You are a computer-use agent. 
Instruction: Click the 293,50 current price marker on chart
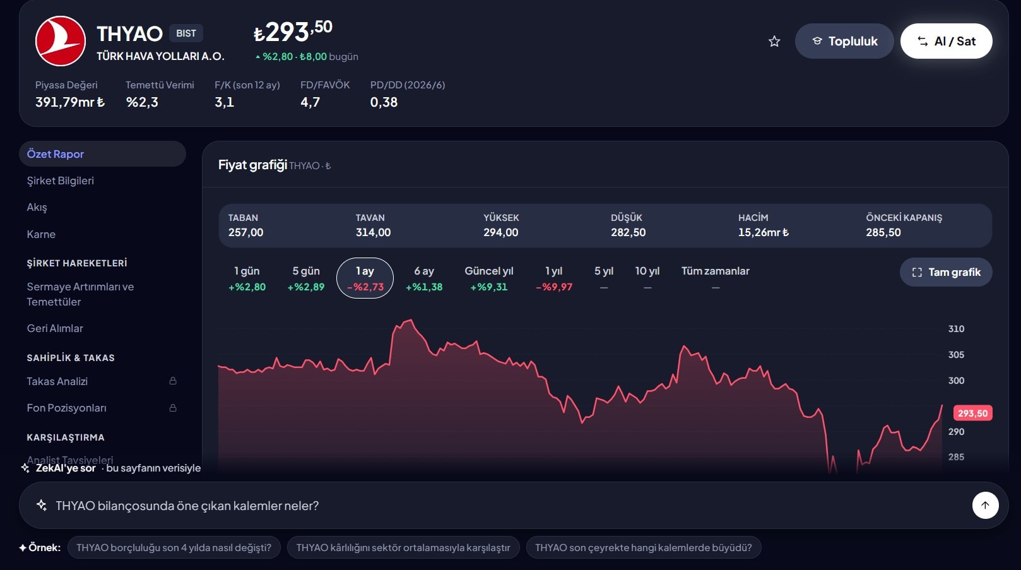(972, 413)
